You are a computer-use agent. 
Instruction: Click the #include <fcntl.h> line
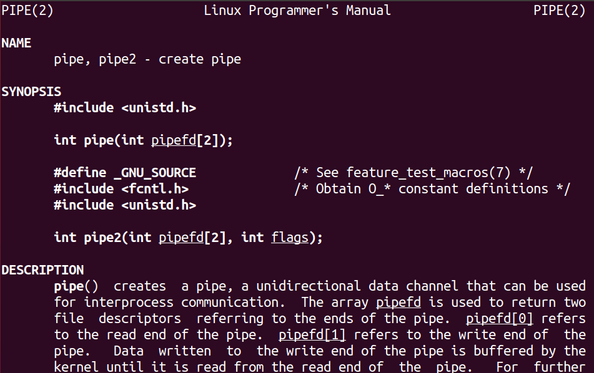pyautogui.click(x=121, y=189)
